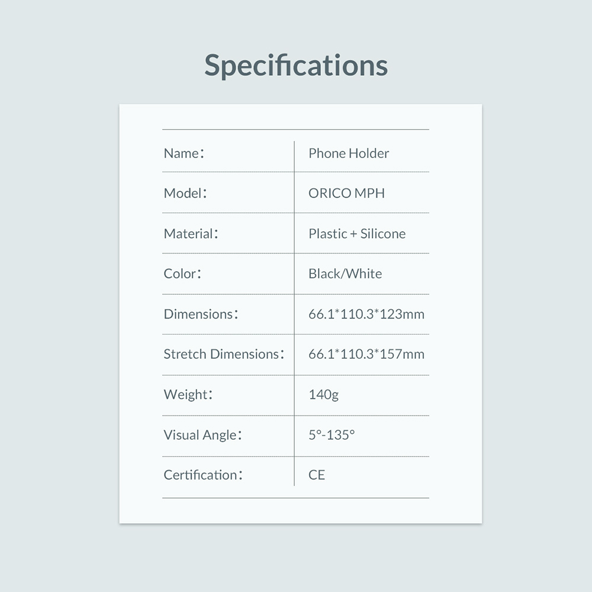The width and height of the screenshot is (592, 592).
Task: Select the 140g weight value
Action: click(323, 394)
